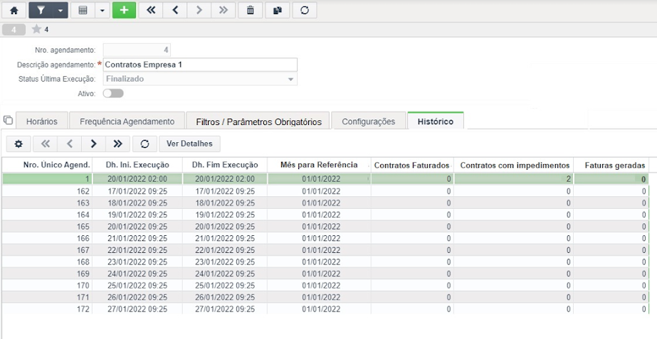Delete record with trash icon
This screenshot has height=339, width=657.
click(250, 11)
